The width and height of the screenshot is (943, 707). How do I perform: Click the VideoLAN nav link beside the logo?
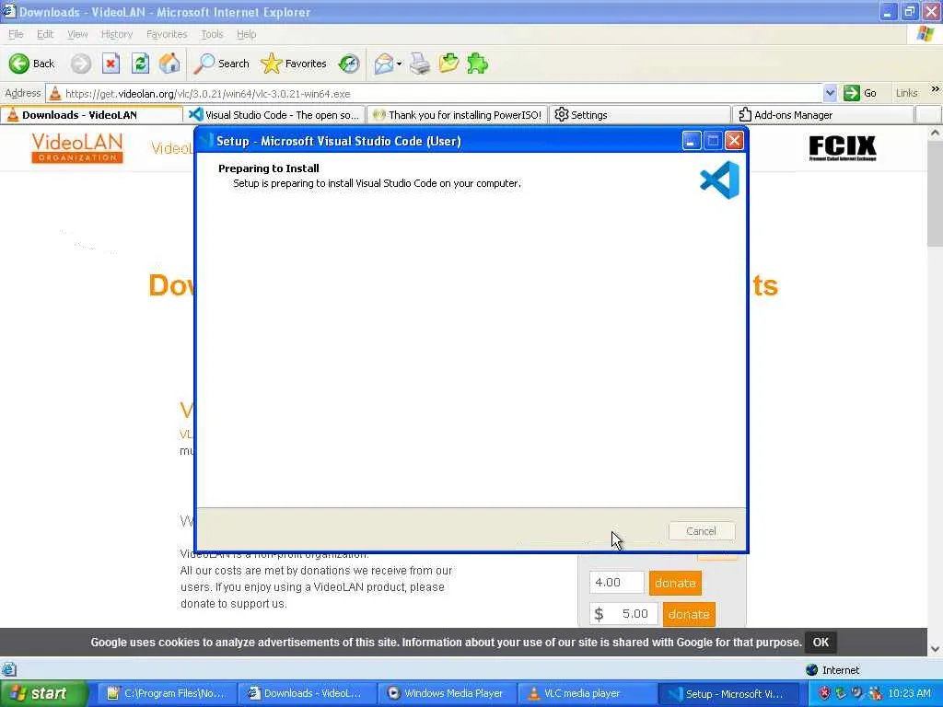coord(172,148)
